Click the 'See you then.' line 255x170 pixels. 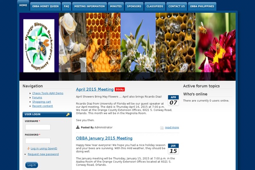pyautogui.click(x=85, y=120)
